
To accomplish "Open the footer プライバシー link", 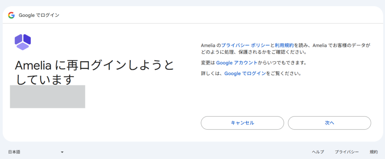I will coord(347,152).
